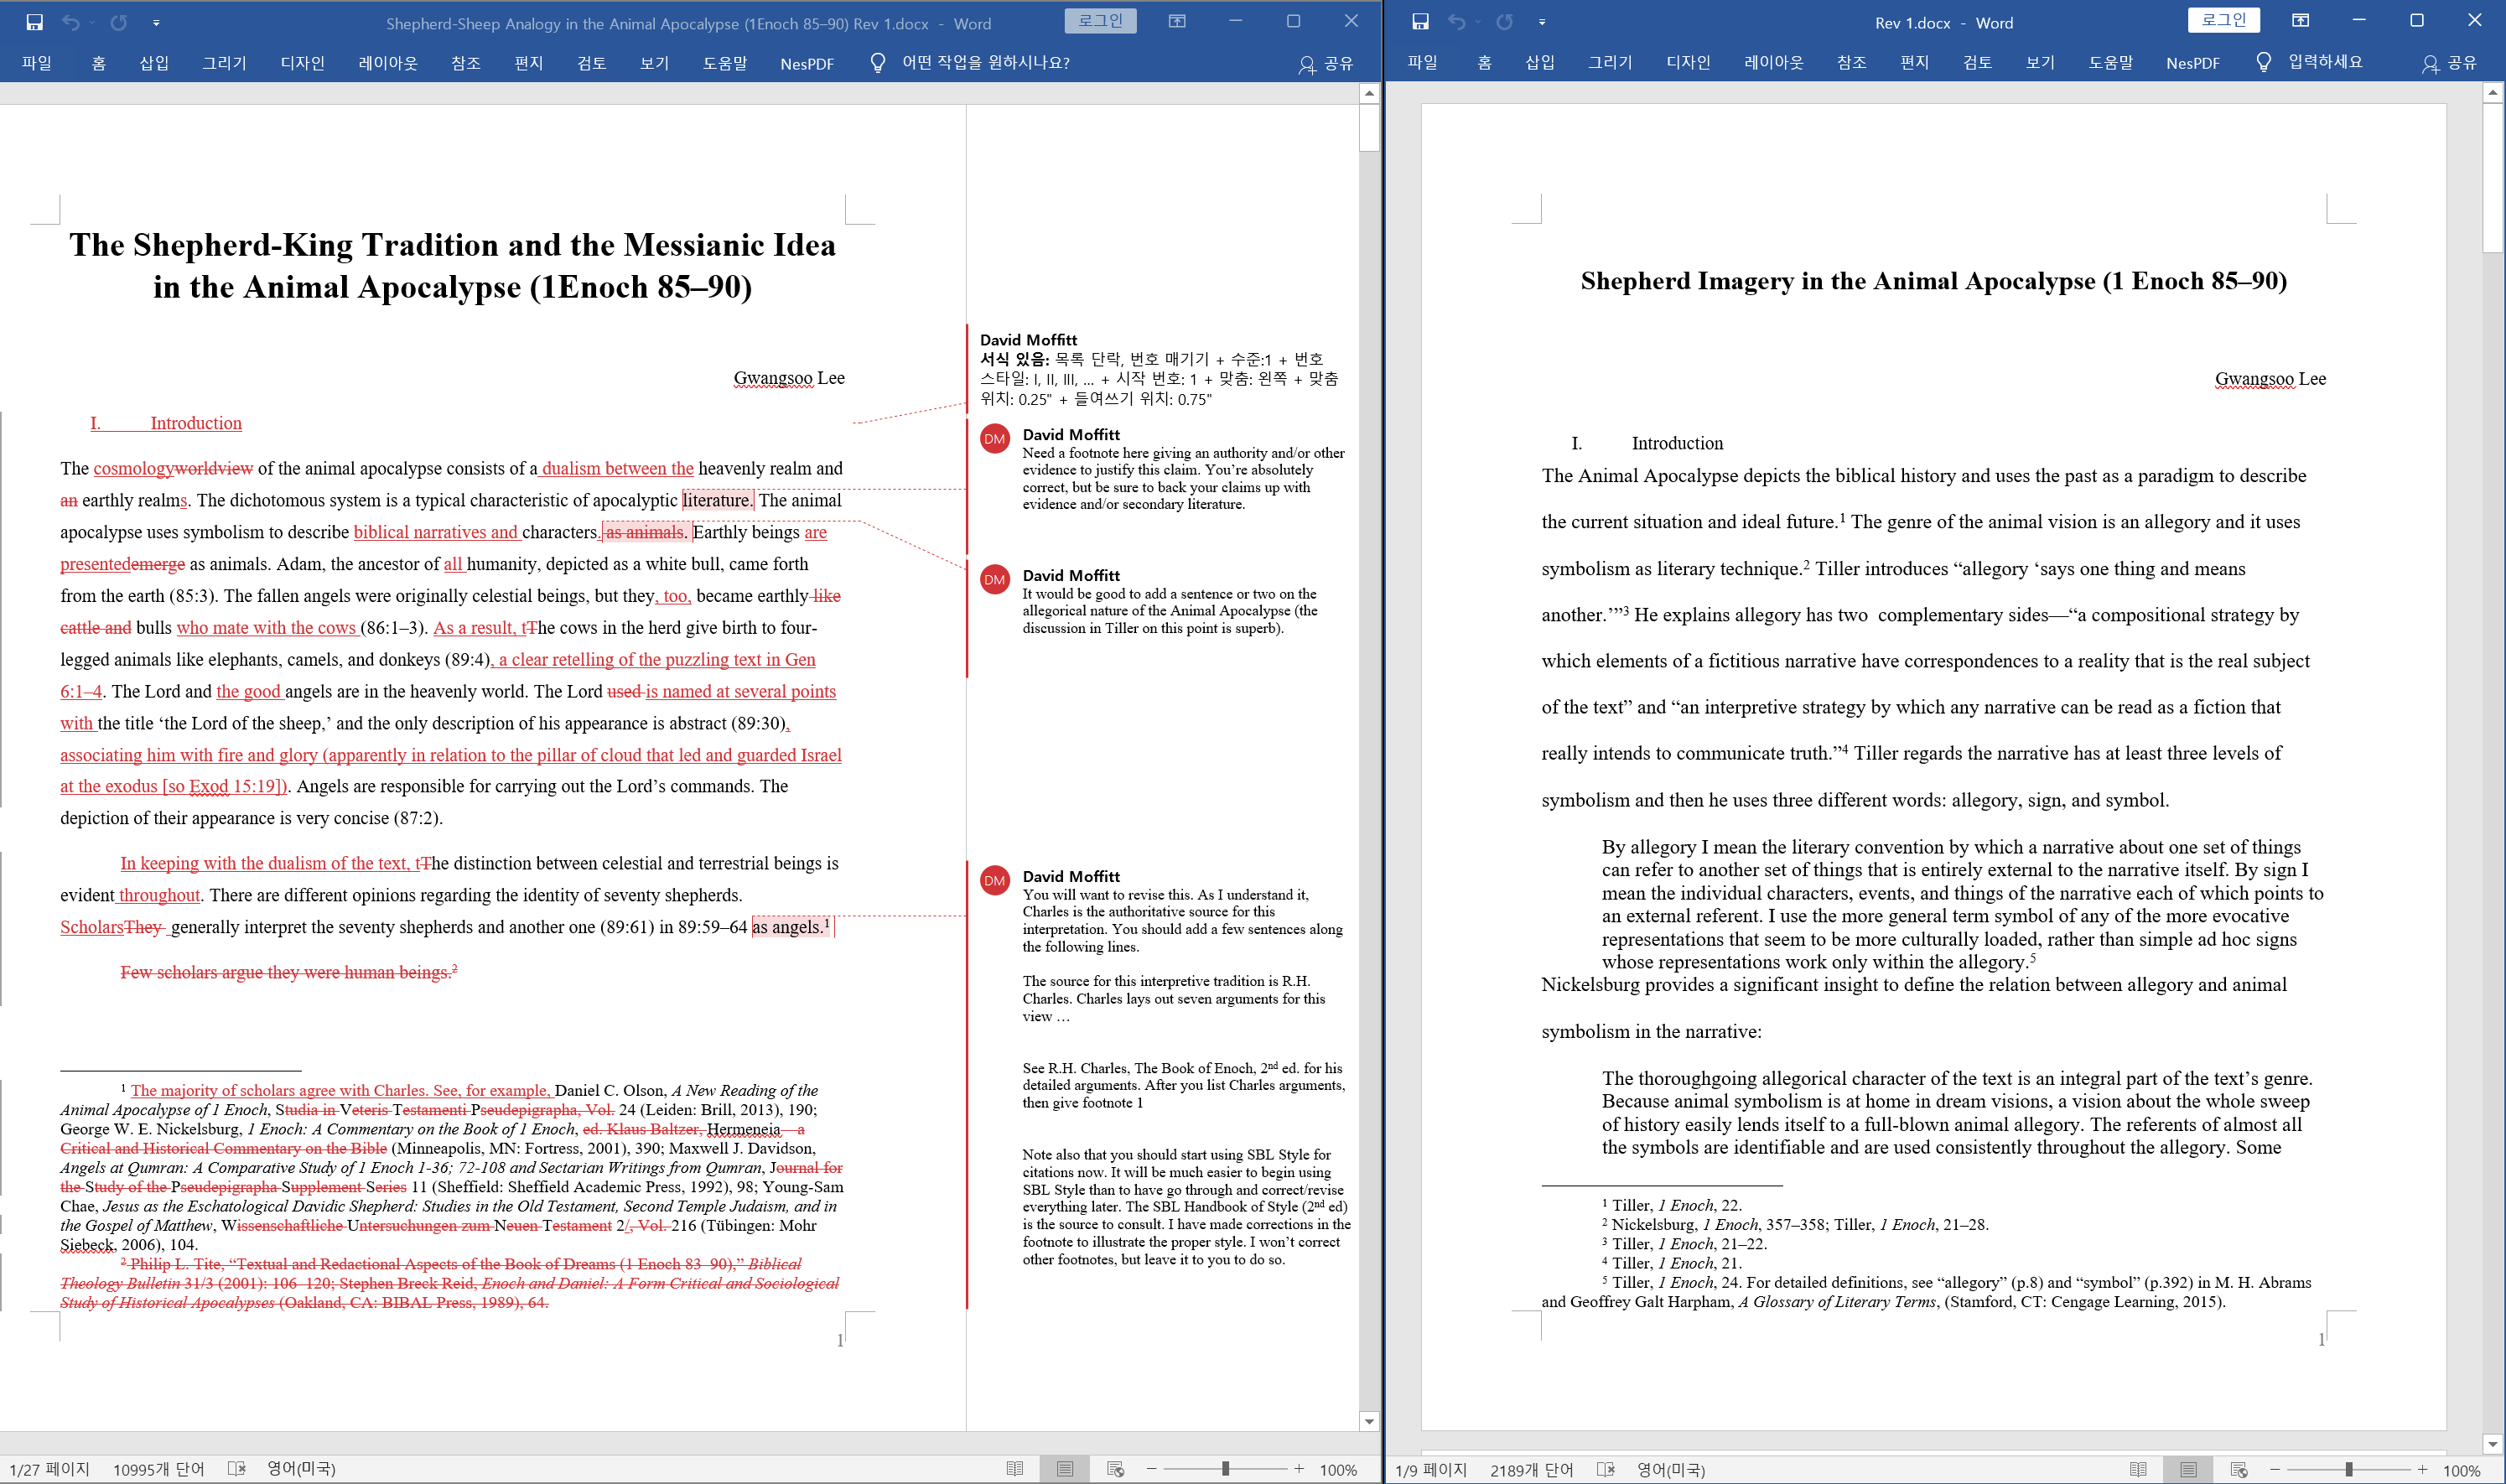Click lightbulb Tell Me icon in left window
The image size is (2506, 1484).
[x=877, y=63]
